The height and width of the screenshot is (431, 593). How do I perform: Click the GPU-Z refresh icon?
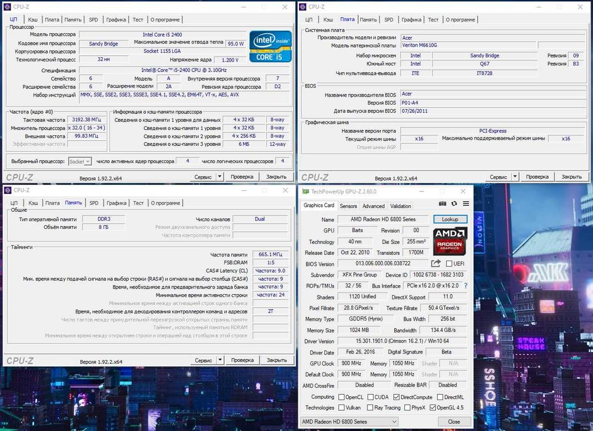click(454, 204)
